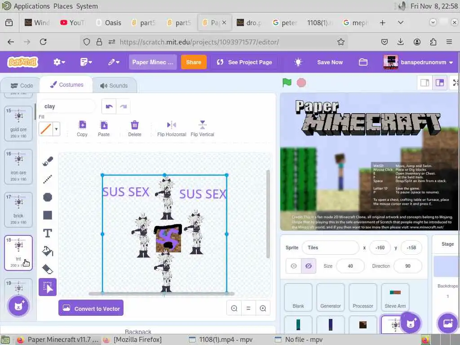Open the Scratch tutorials lightbulb

pyautogui.click(x=298, y=62)
